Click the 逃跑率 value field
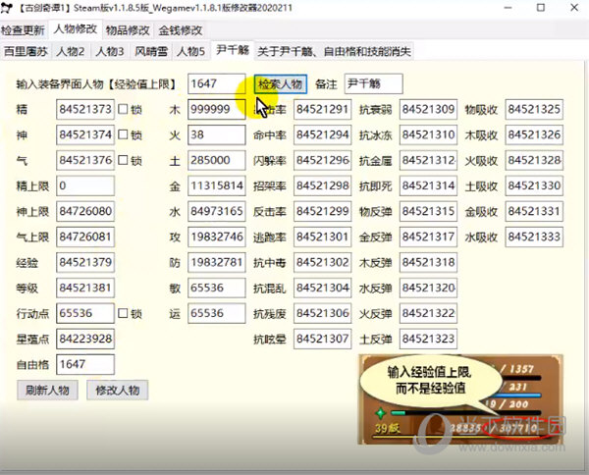Image resolution: width=589 pixels, height=475 pixels. (323, 237)
